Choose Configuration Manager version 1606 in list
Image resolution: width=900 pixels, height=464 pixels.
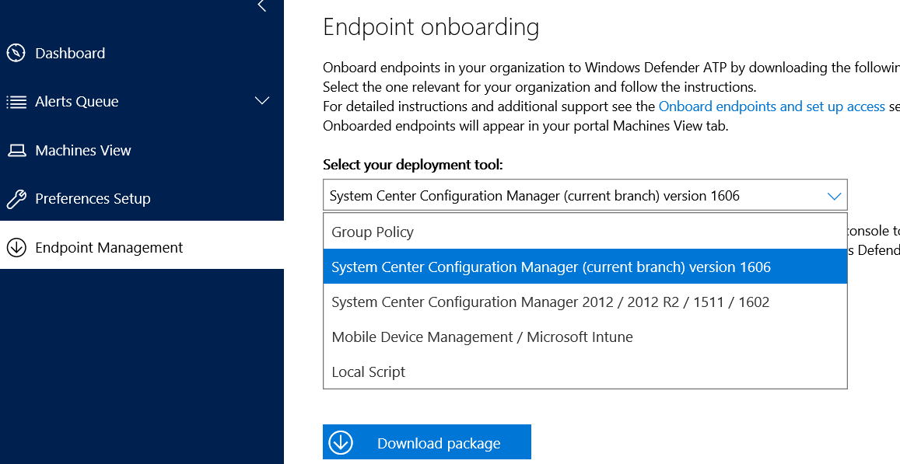coord(551,267)
